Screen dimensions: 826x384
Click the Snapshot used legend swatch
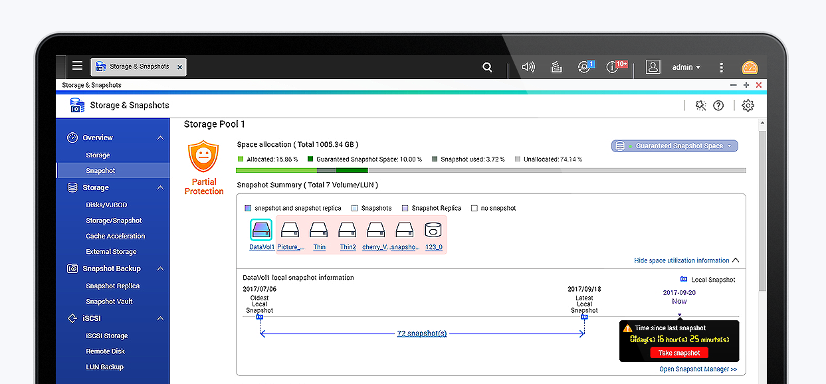coord(435,159)
